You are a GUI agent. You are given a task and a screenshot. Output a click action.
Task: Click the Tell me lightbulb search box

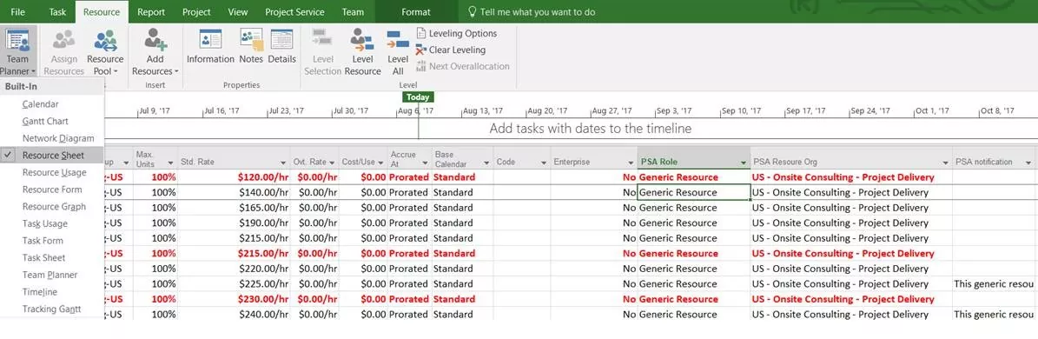(x=531, y=12)
